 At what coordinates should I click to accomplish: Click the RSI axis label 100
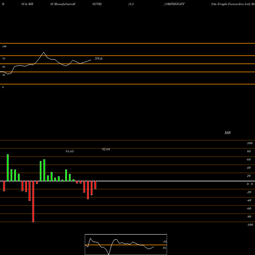(x=5, y=46)
